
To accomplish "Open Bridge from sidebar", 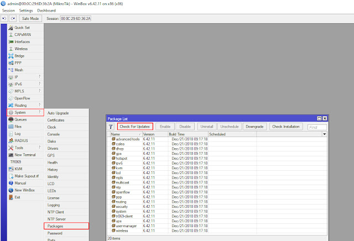I will (25, 56).
